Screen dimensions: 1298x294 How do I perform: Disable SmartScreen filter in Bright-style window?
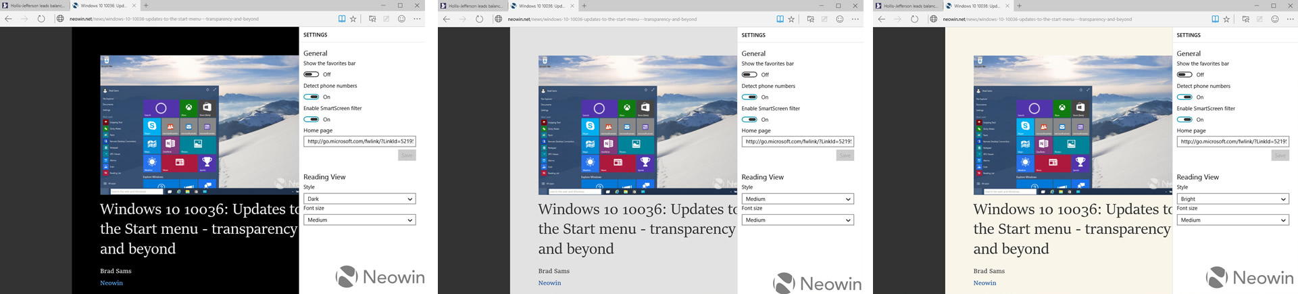coord(1184,119)
